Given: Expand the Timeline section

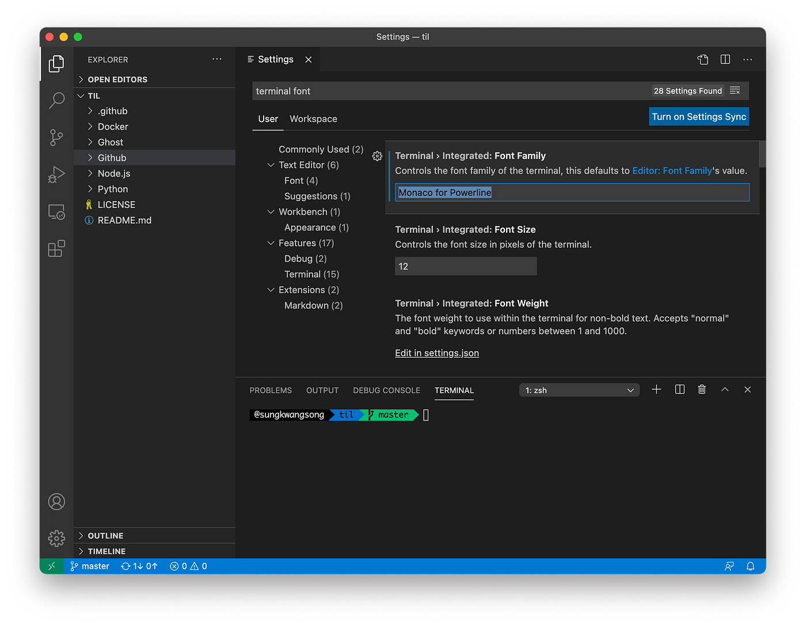Looking at the screenshot, I should (x=154, y=551).
